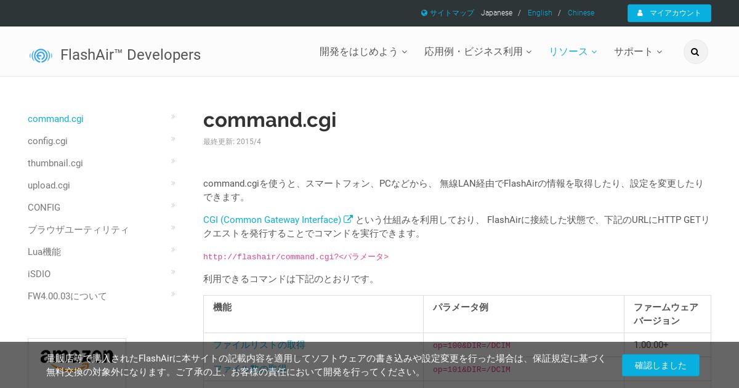The width and height of the screenshot is (739, 388).
Task: Click arrow icon next to iSDIO
Action: pyautogui.click(x=173, y=272)
